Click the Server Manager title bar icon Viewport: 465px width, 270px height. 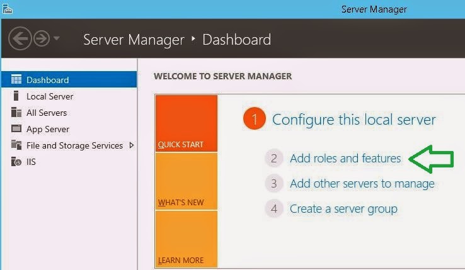tap(8, 9)
